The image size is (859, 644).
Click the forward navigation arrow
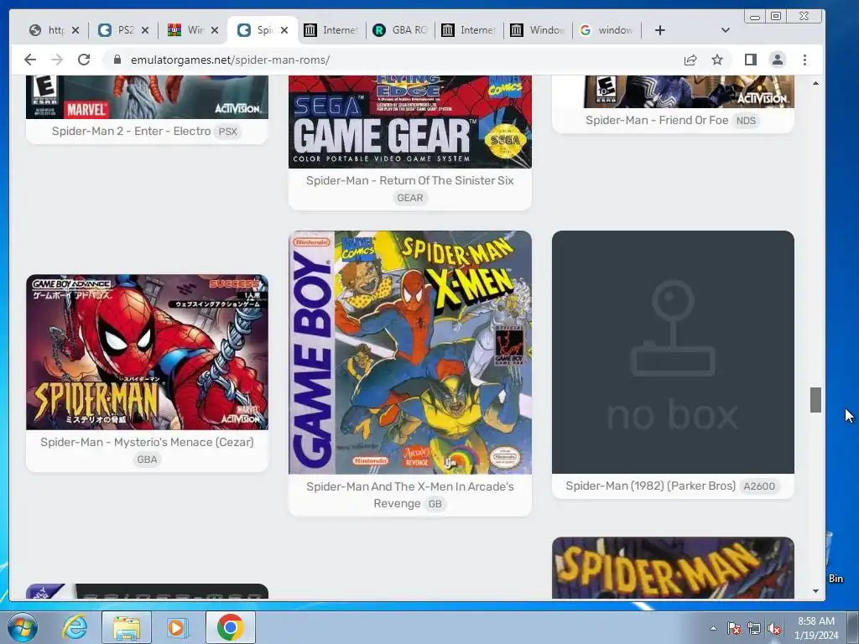click(x=57, y=60)
